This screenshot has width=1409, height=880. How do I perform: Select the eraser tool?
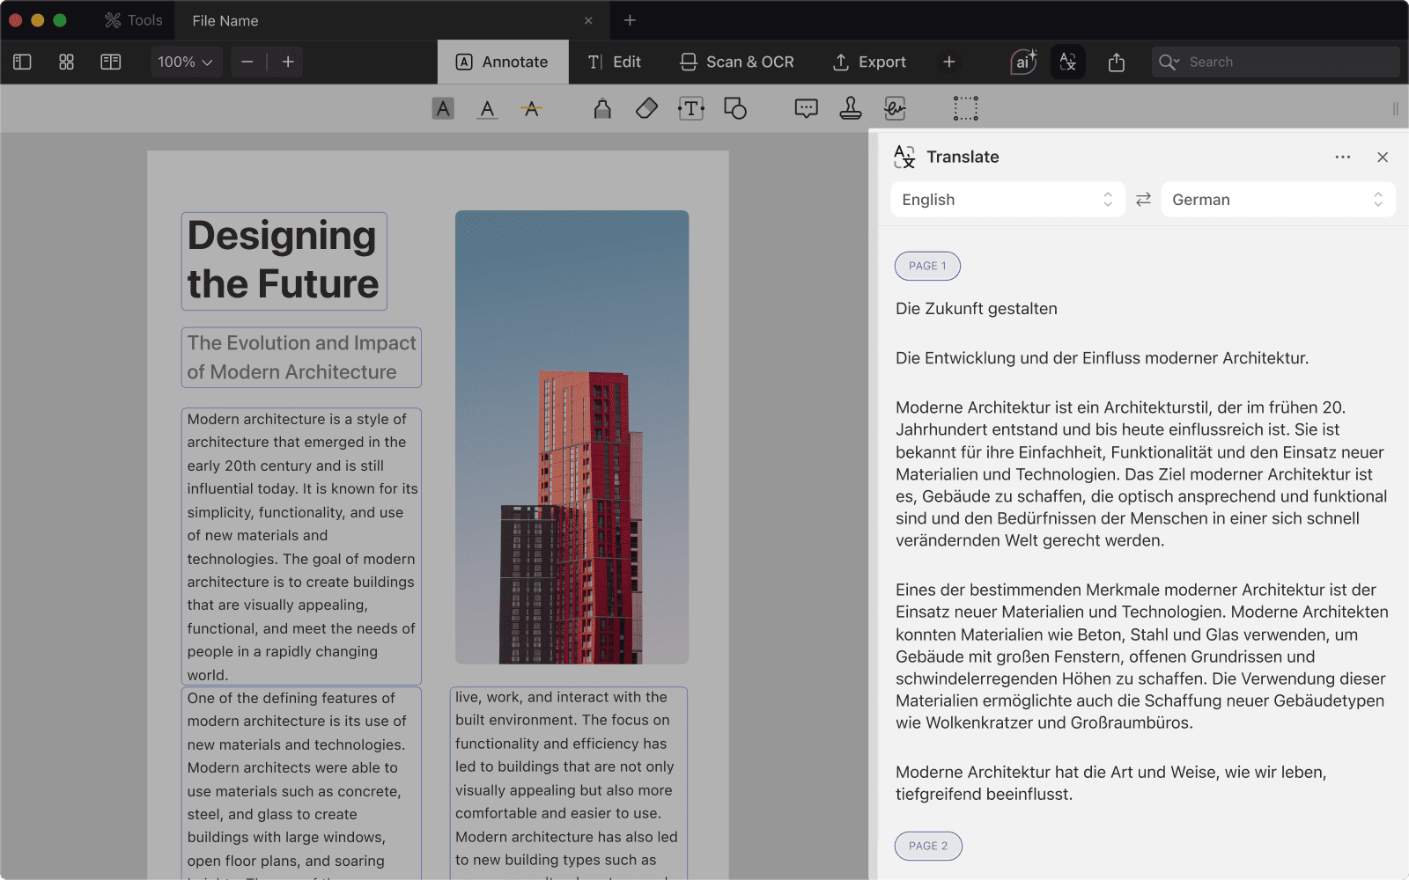click(646, 109)
